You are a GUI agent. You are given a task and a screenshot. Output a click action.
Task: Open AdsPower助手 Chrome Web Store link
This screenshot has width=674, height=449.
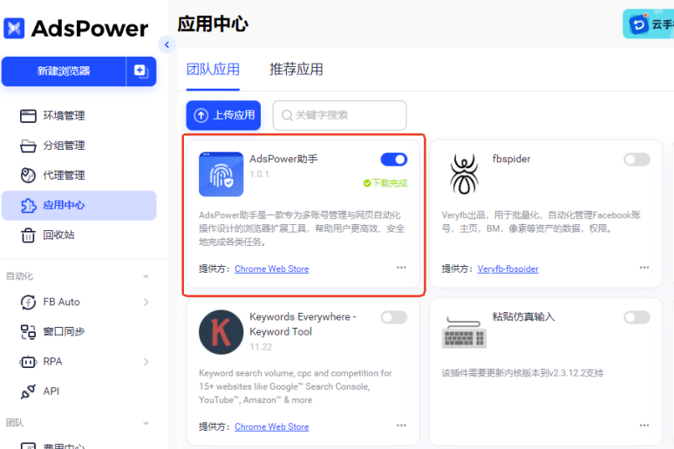[272, 269]
